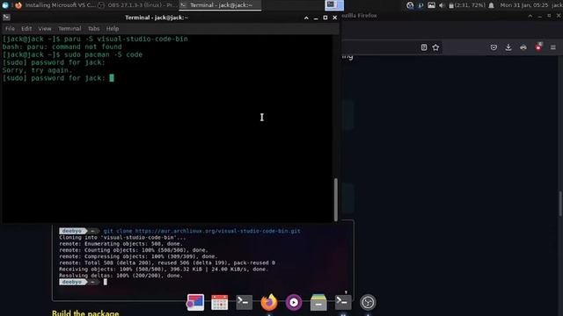Click Firefox Pocket save icon
Viewport: 563px width, 316px height.
coord(494,47)
